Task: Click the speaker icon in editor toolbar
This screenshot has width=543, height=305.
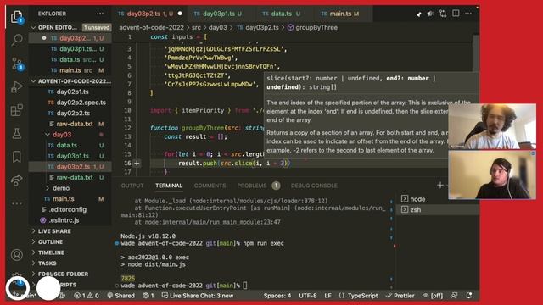Action: 430,14
